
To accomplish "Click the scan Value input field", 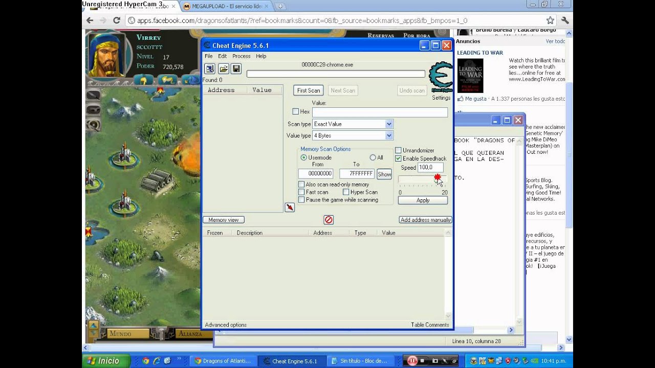I will [x=380, y=112].
